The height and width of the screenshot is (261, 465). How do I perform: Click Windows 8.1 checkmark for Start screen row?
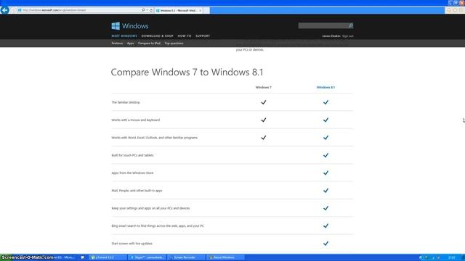pos(325,244)
